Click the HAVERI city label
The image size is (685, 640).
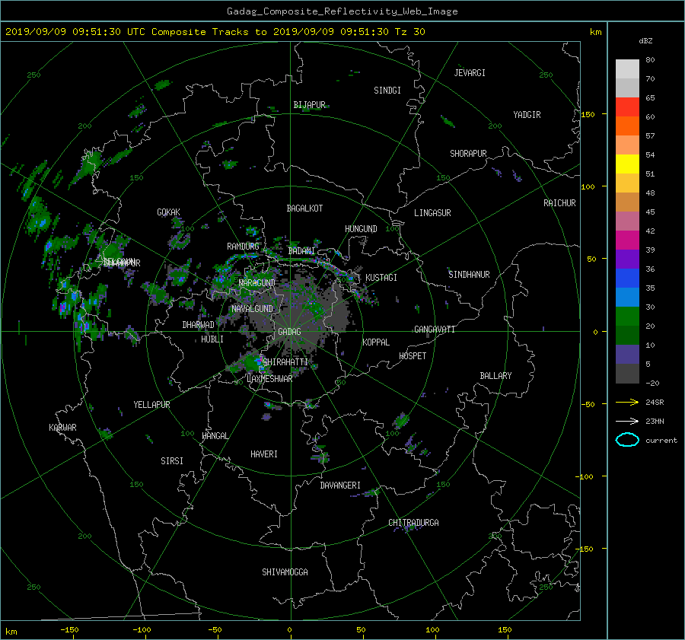point(264,454)
